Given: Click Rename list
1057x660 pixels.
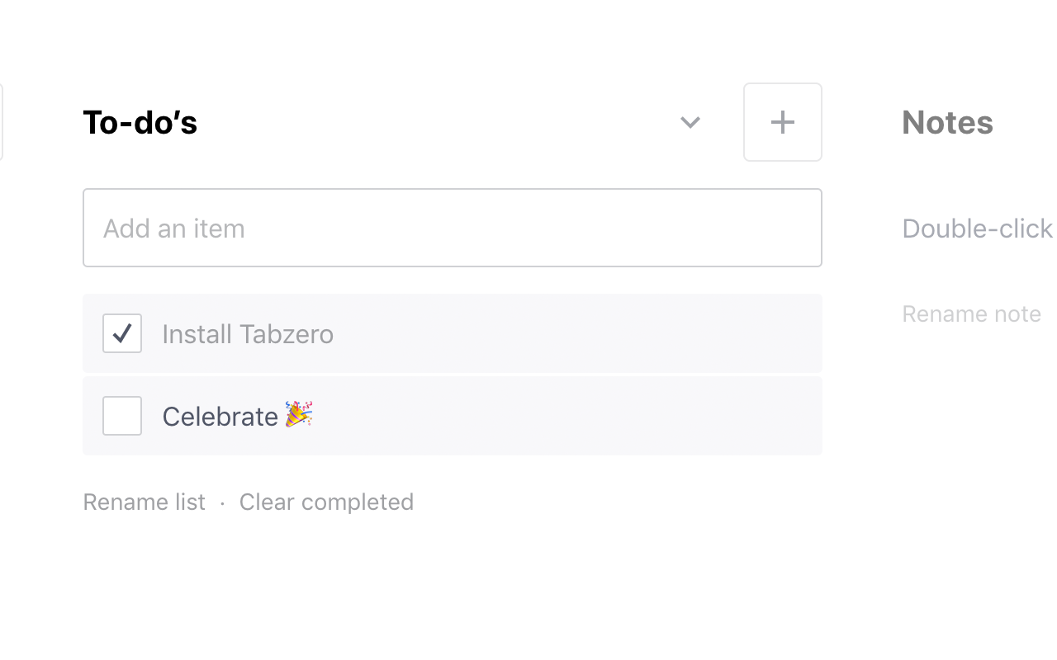Looking at the screenshot, I should click(144, 502).
